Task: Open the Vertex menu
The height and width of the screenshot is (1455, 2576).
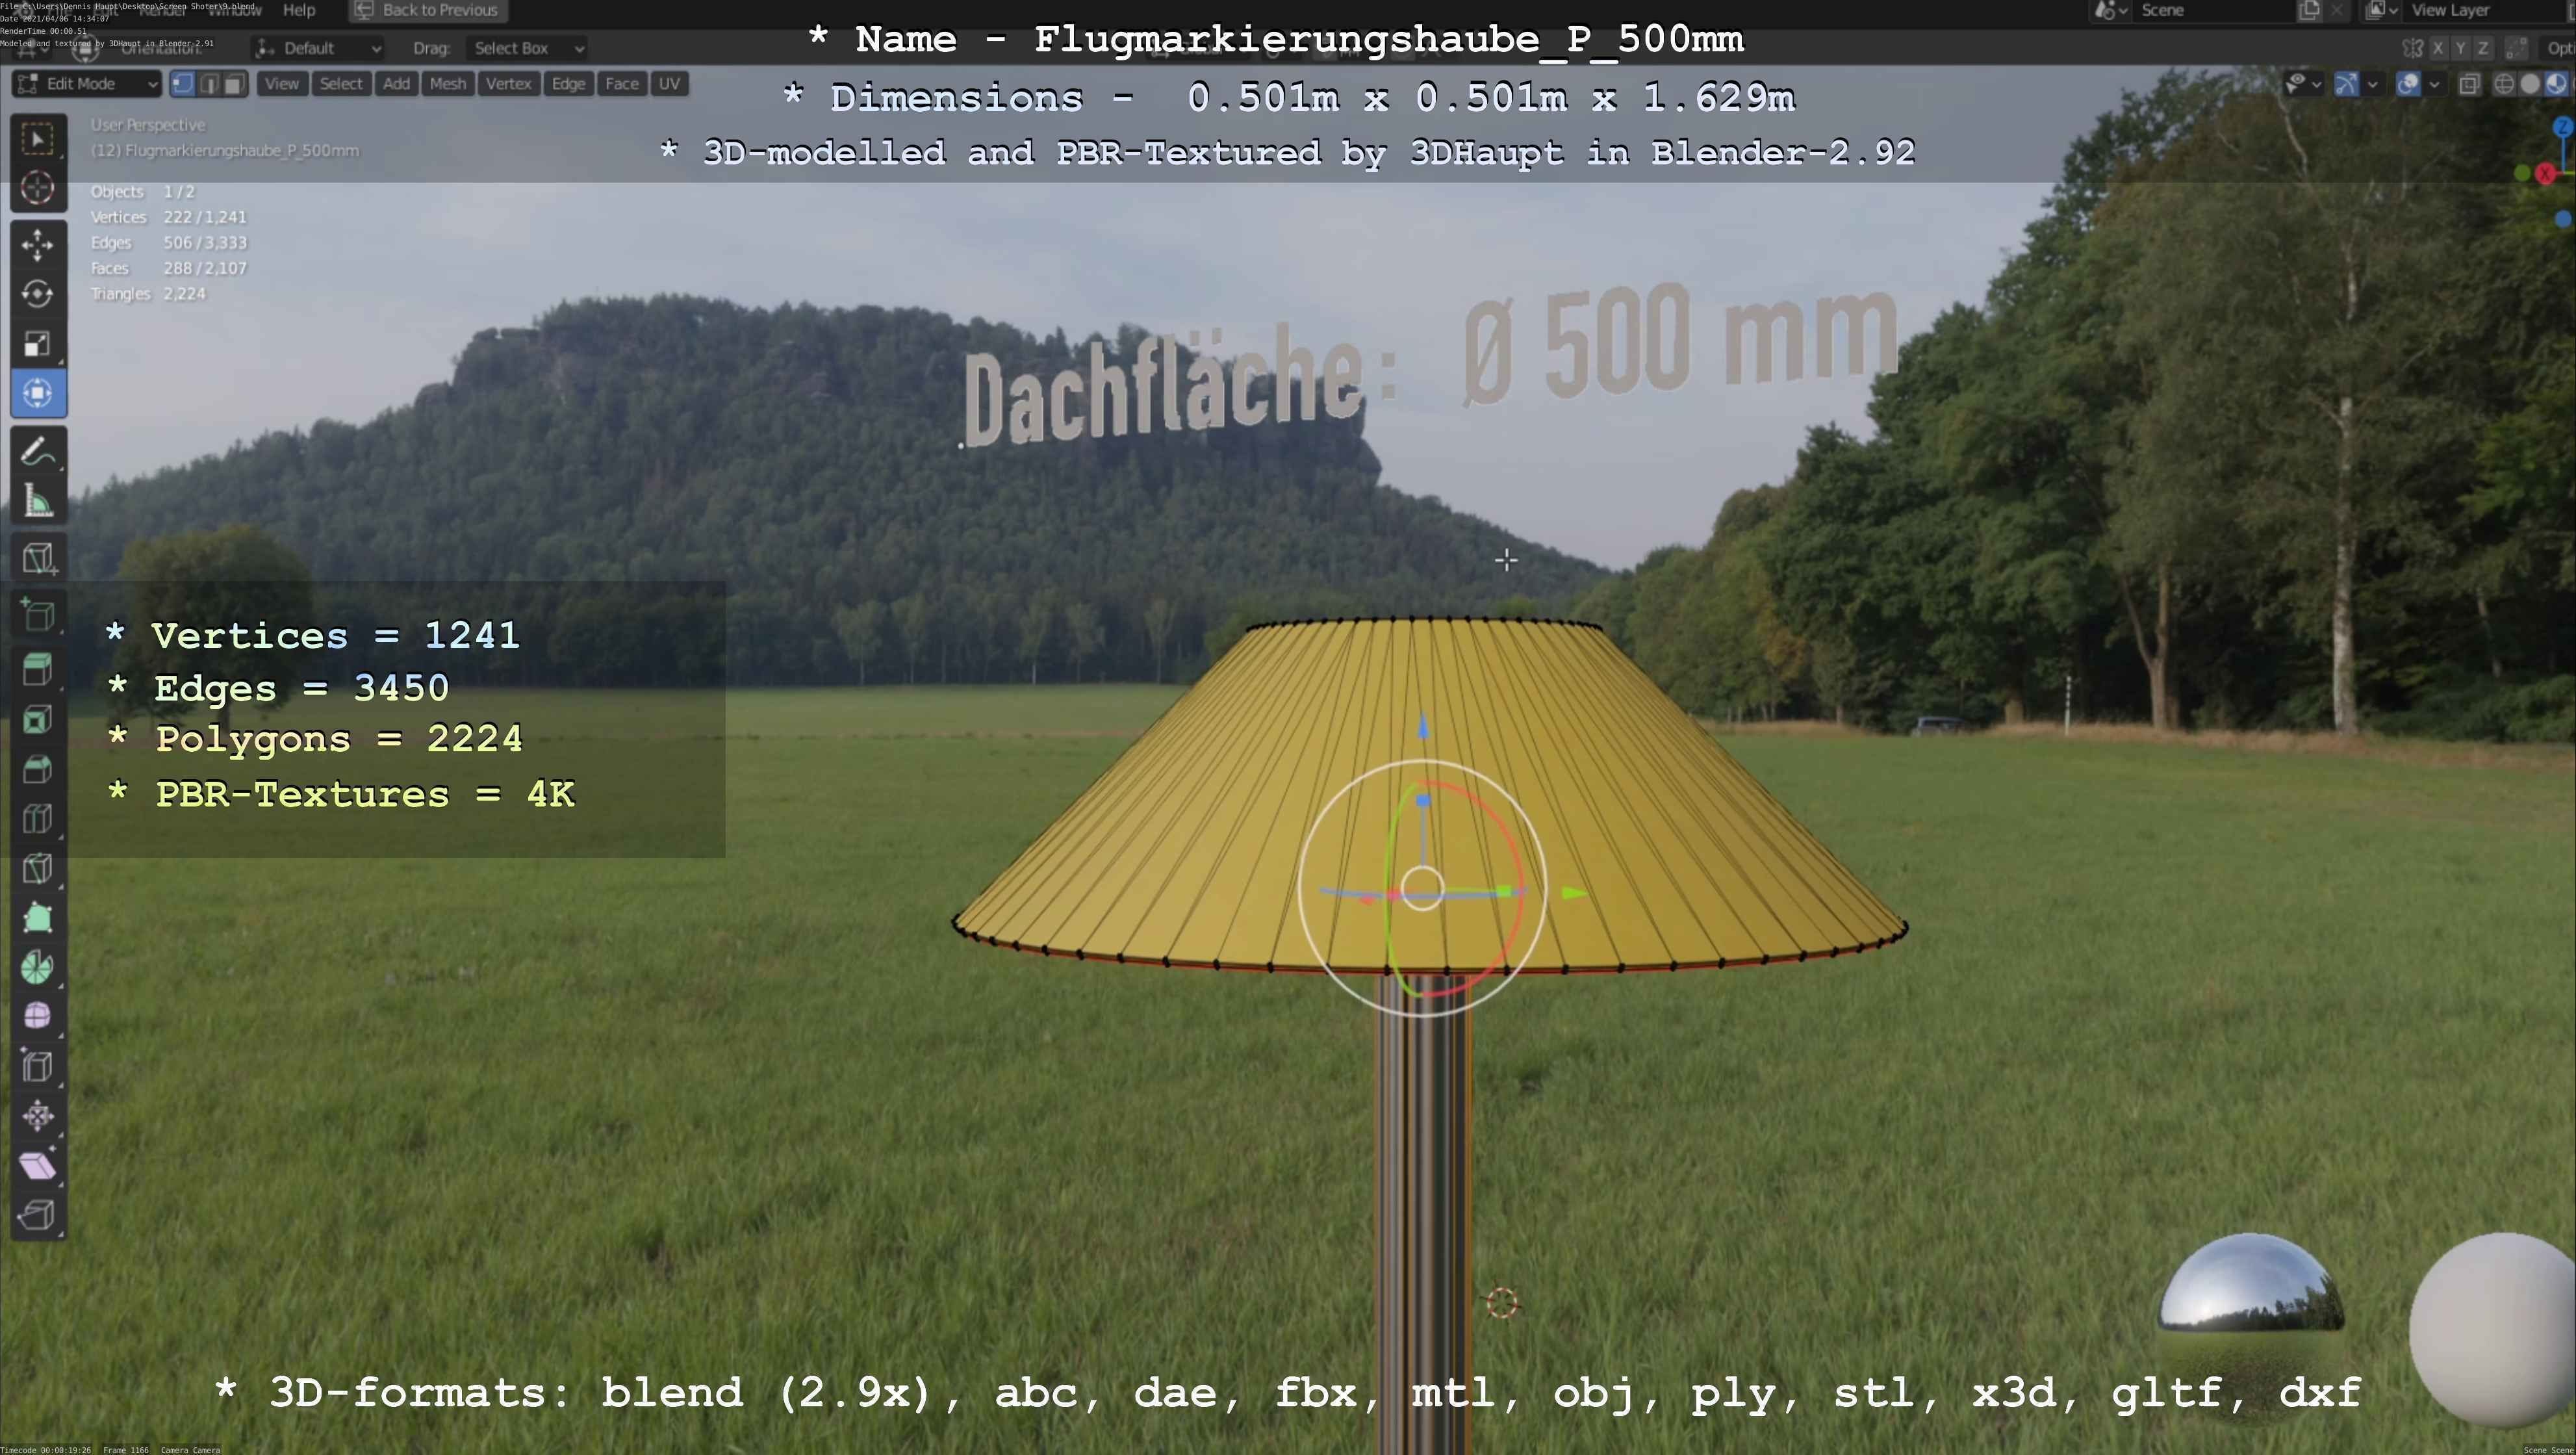Action: 509,84
